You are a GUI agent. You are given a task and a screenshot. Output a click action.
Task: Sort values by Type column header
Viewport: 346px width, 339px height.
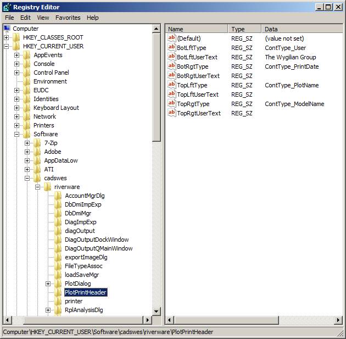pos(244,29)
